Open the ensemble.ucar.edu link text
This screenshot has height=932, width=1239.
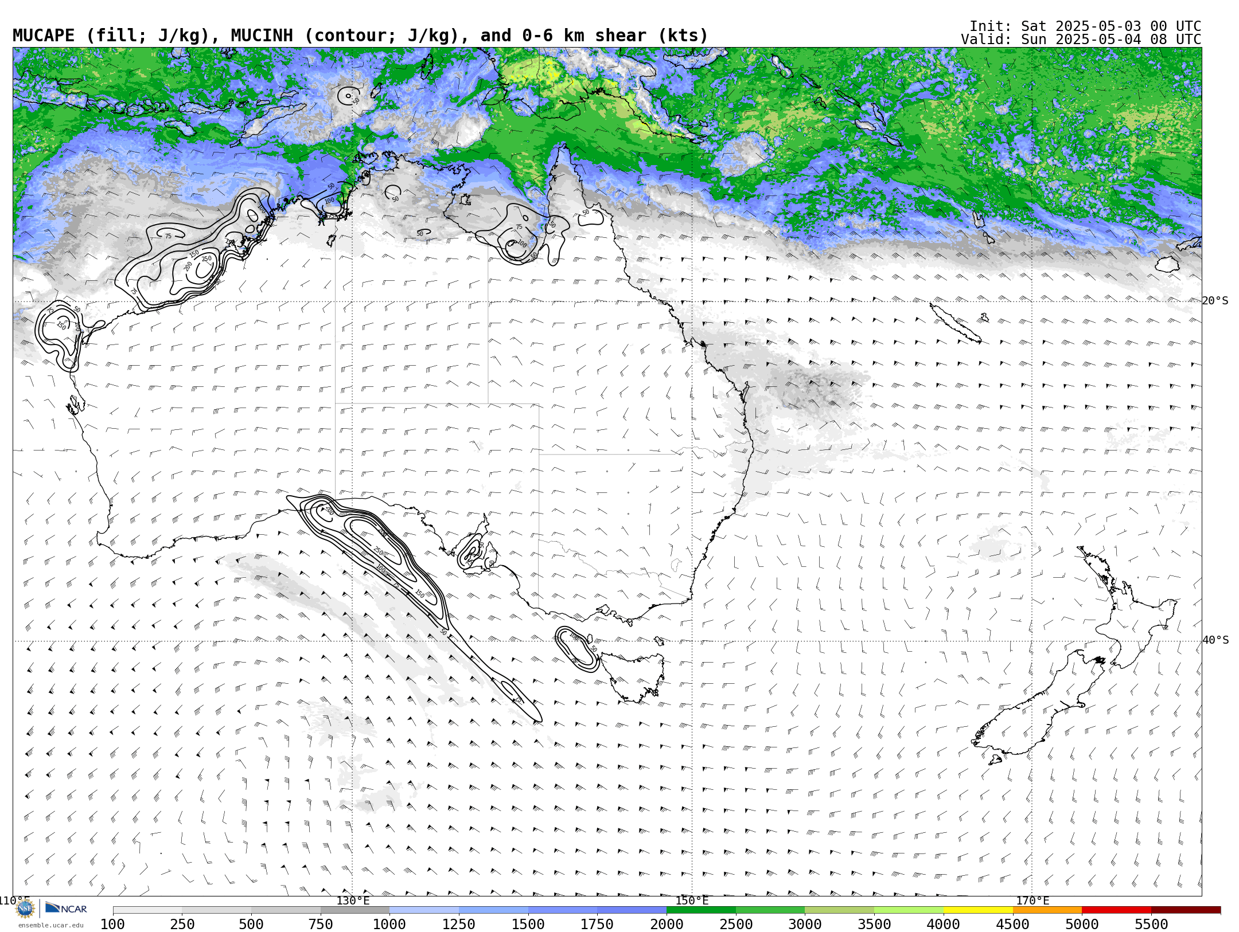coord(50,925)
